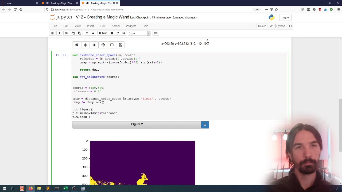Viewport: 342px width, 192px height.
Task: Insert cell below with plus icon
Action: tap(59, 33)
